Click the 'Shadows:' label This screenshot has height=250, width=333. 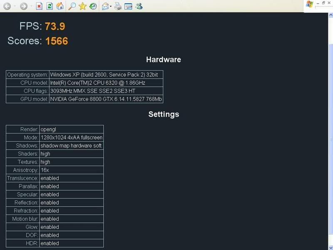click(x=27, y=145)
